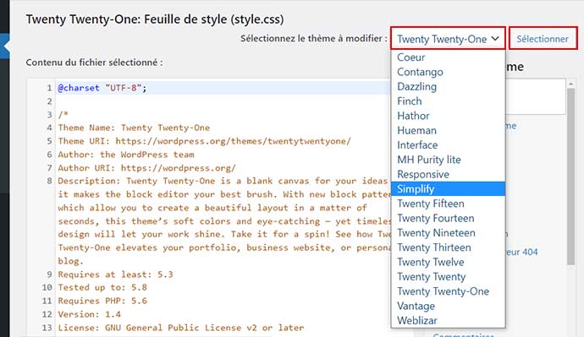Click line 1 '@charset "UTF-8";' in editor
584x337 pixels.
(102, 88)
